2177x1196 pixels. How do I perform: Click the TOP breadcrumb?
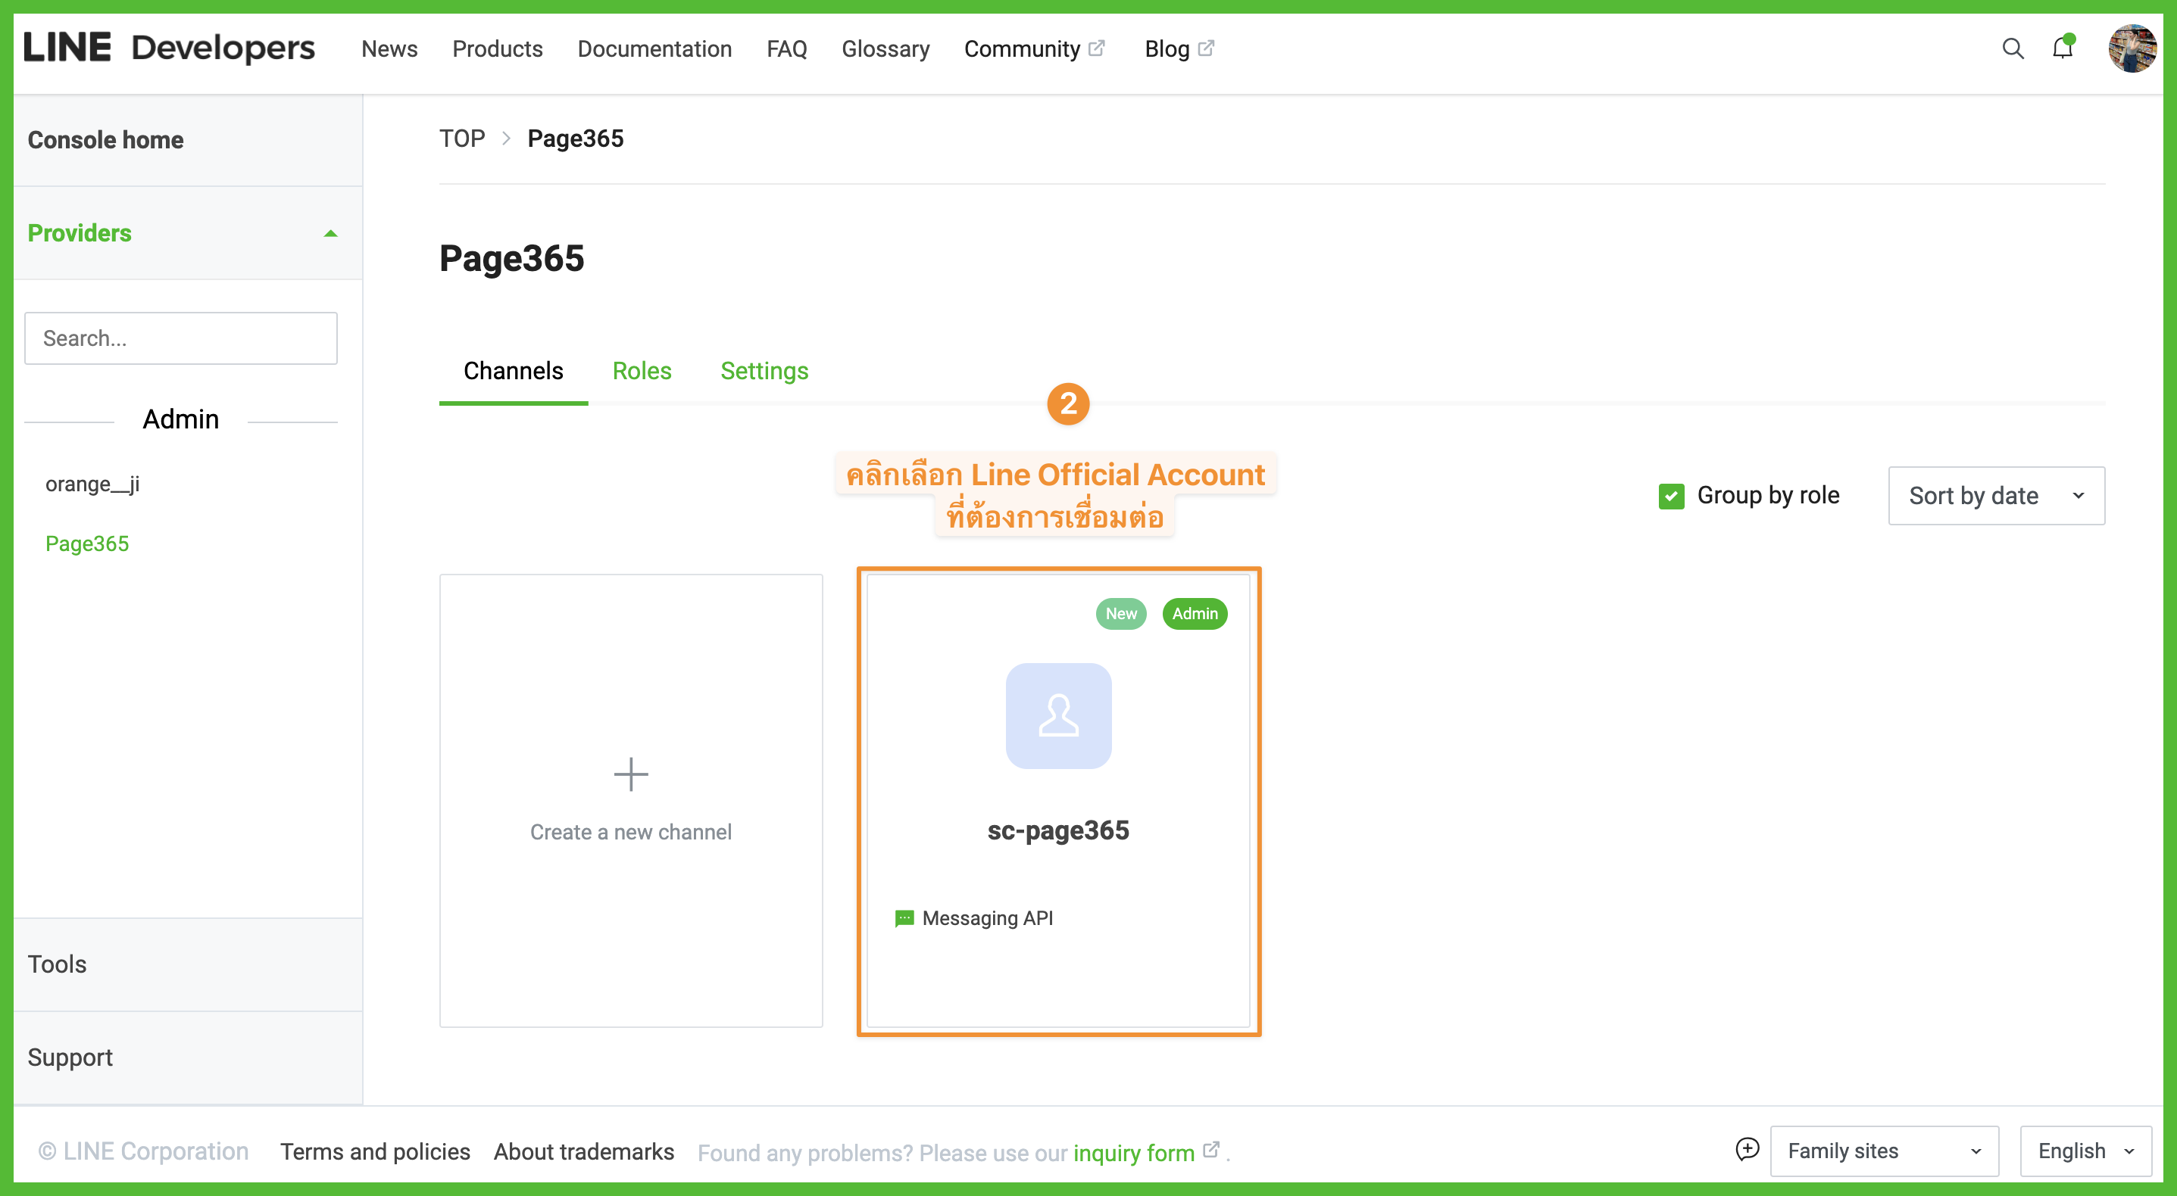tap(462, 138)
